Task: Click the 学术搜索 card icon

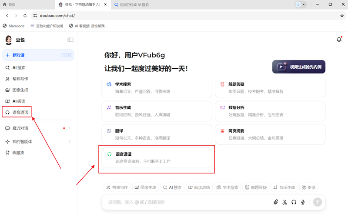Action: tap(109, 84)
